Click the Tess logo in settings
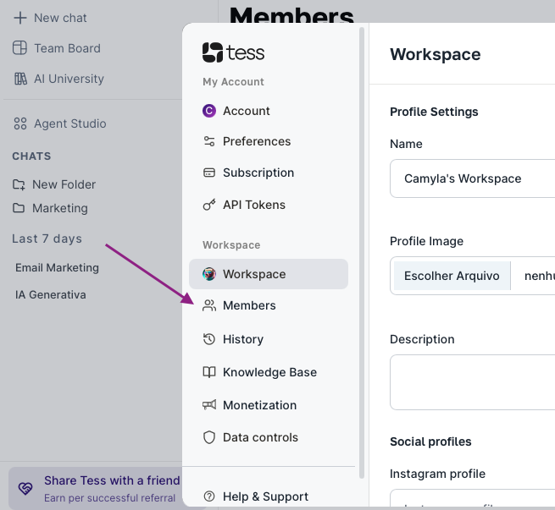Screen dimensions: 555x510 (x=233, y=52)
